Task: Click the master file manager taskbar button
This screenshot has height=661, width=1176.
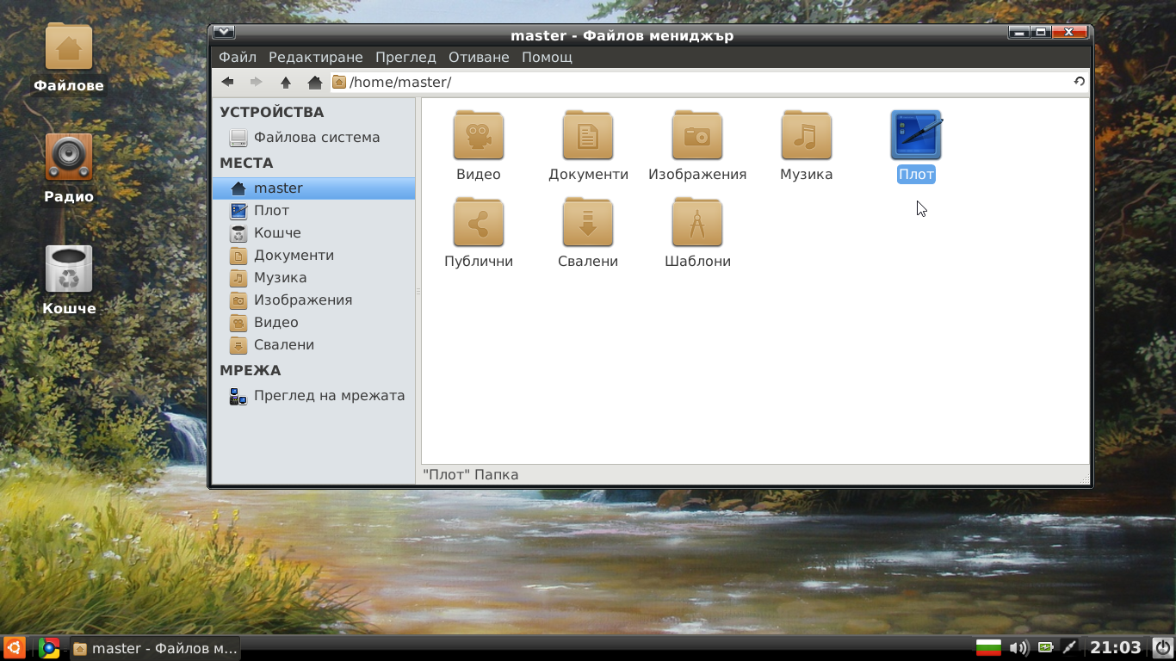Action: (x=155, y=648)
